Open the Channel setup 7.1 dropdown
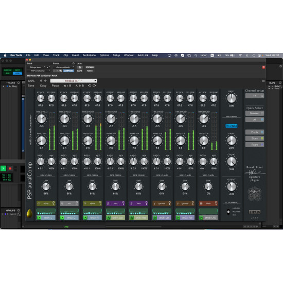283x283 pixels. click(x=255, y=96)
